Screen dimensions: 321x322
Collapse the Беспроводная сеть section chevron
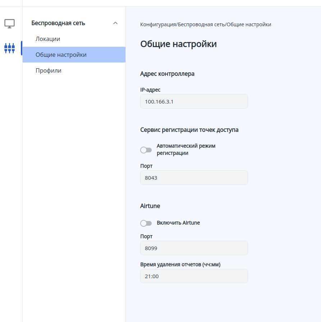point(115,23)
